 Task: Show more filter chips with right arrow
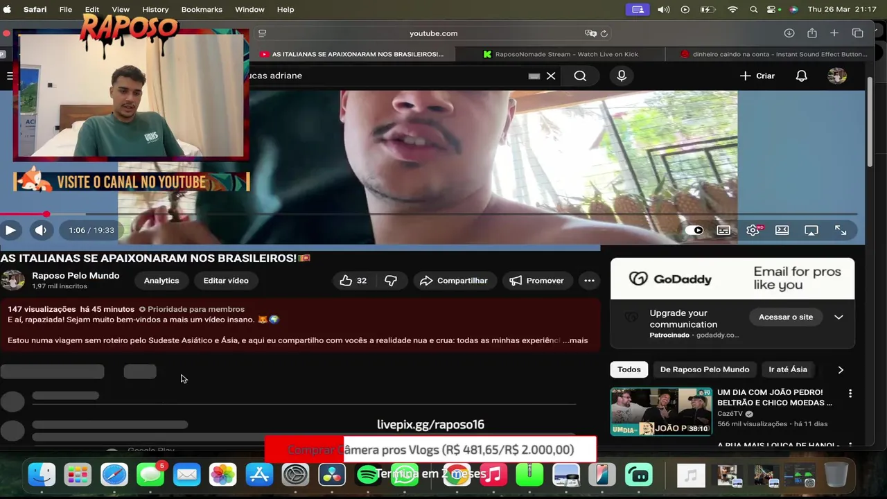(841, 369)
